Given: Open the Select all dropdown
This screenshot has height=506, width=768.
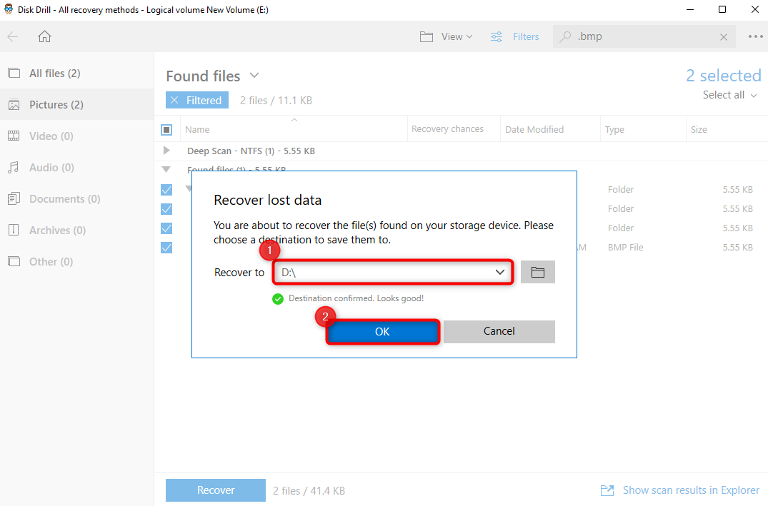Looking at the screenshot, I should click(730, 95).
